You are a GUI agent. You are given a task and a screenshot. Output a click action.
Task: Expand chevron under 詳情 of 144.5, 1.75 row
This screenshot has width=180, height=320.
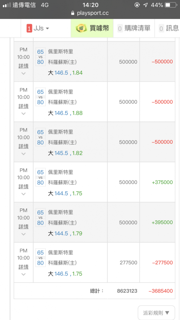click(x=23, y=194)
